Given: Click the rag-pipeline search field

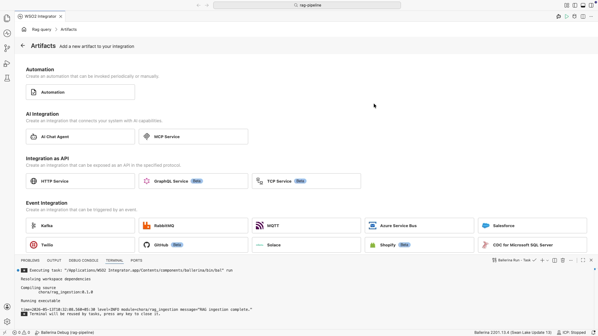Looking at the screenshot, I should [x=307, y=5].
